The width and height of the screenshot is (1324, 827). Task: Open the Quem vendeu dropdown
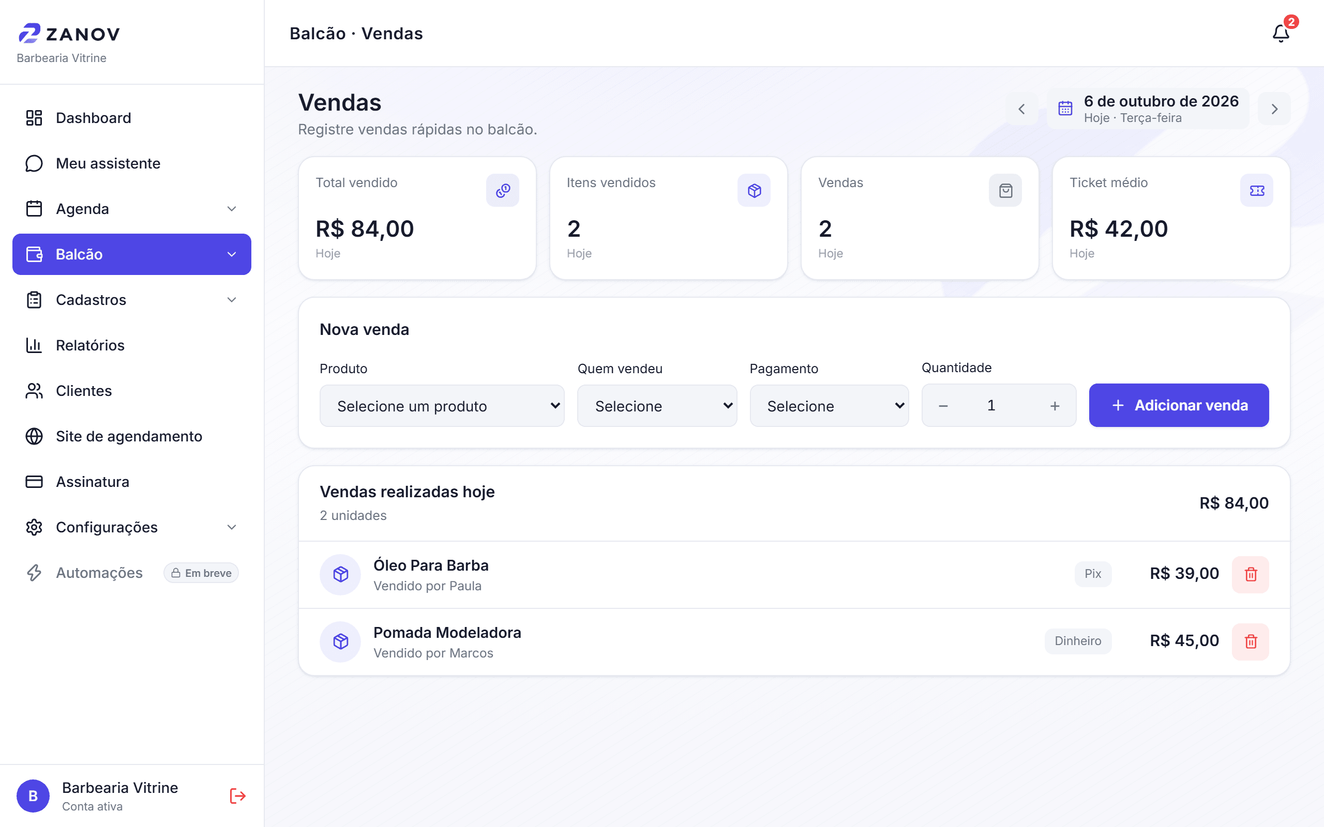click(656, 406)
